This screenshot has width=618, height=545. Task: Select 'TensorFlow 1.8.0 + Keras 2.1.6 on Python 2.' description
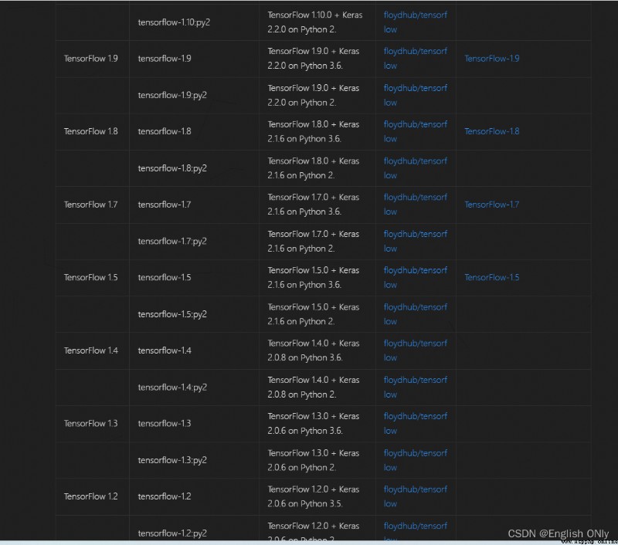(314, 168)
